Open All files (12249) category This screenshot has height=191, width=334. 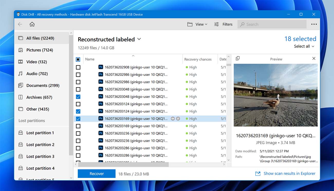coord(42,38)
